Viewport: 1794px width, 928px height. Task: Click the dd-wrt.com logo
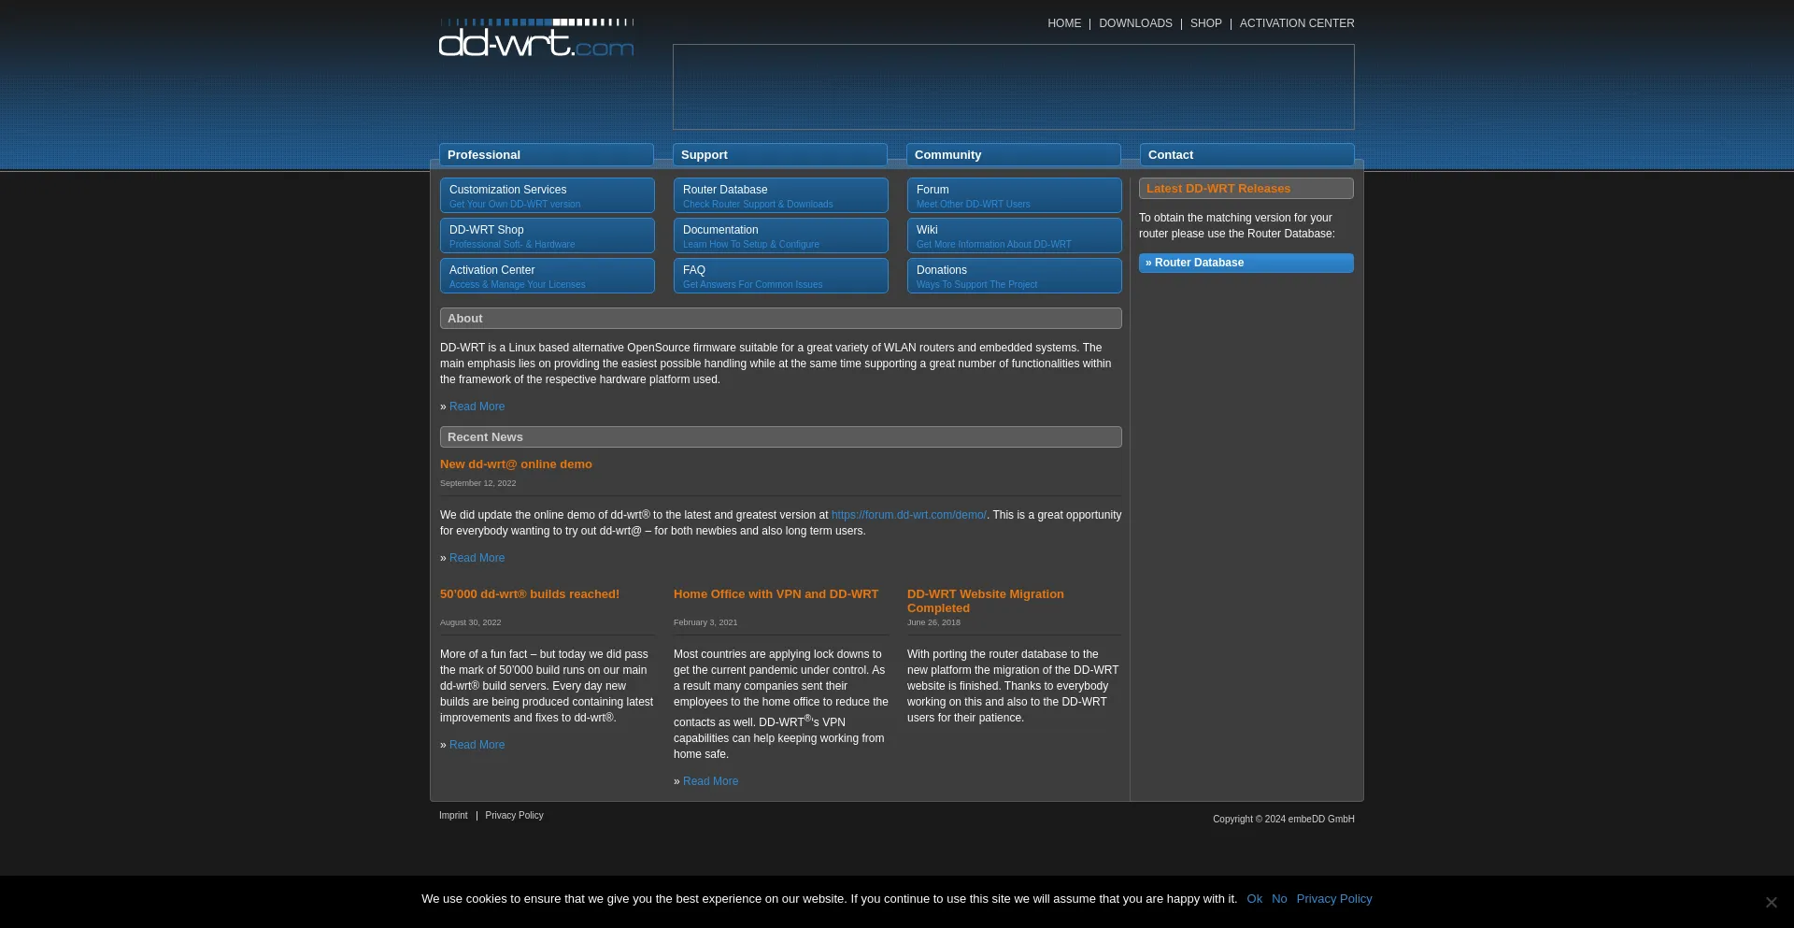536,37
